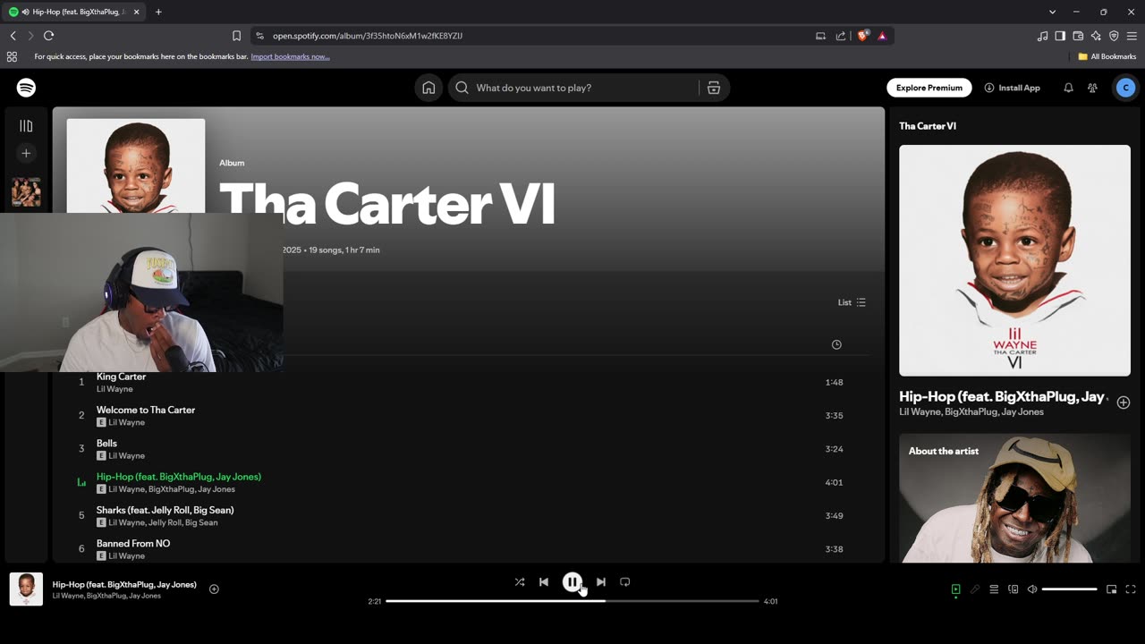
Task: Bookmark this page icon
Action: [236, 36]
